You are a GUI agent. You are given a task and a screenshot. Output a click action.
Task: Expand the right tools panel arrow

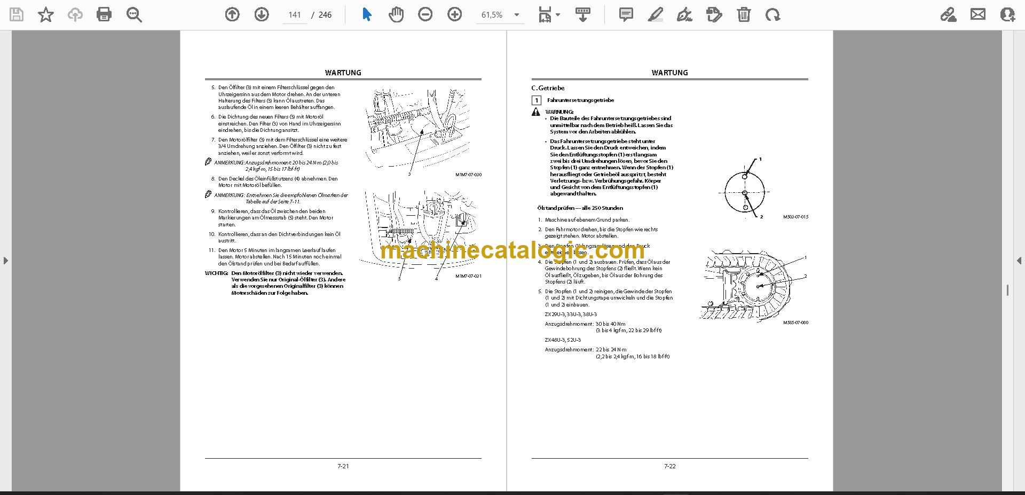pyautogui.click(x=1019, y=261)
